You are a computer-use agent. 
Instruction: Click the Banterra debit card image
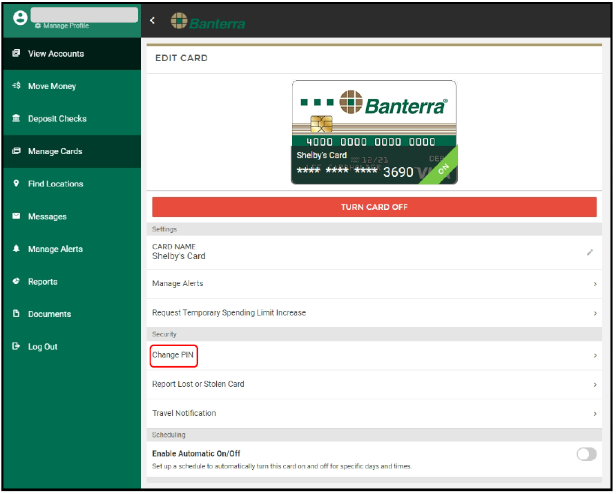pyautogui.click(x=374, y=133)
